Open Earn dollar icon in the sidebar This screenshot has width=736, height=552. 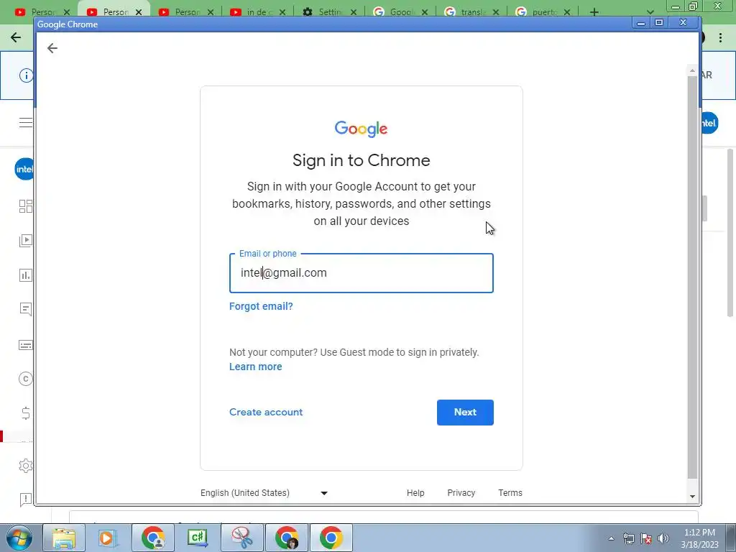pyautogui.click(x=26, y=413)
